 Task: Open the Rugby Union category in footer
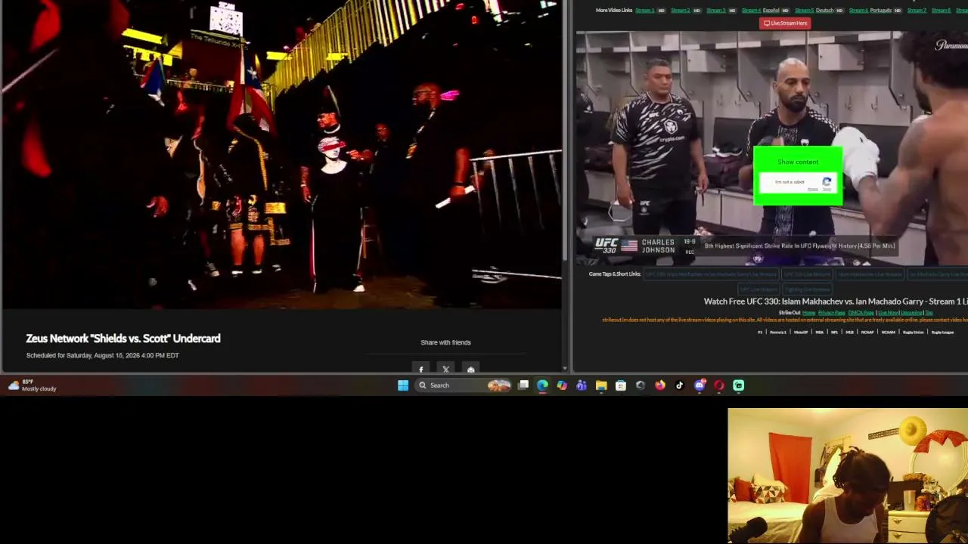(x=913, y=332)
